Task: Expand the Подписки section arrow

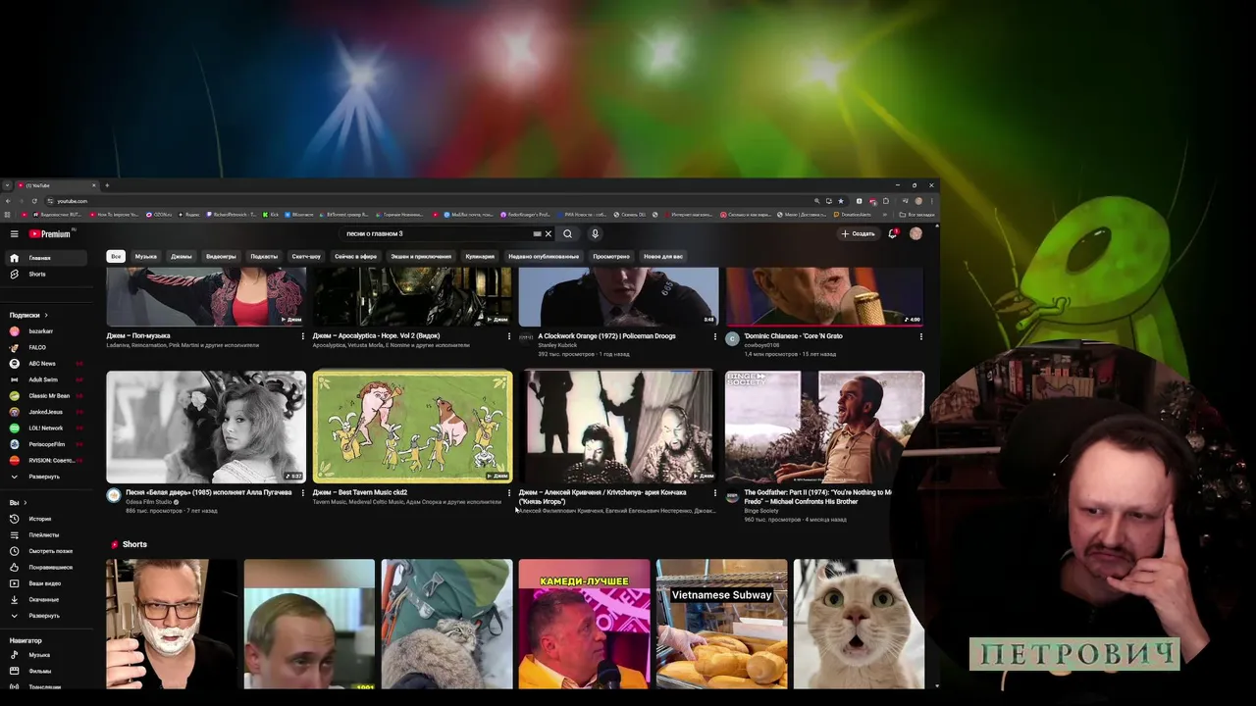Action: click(x=46, y=315)
